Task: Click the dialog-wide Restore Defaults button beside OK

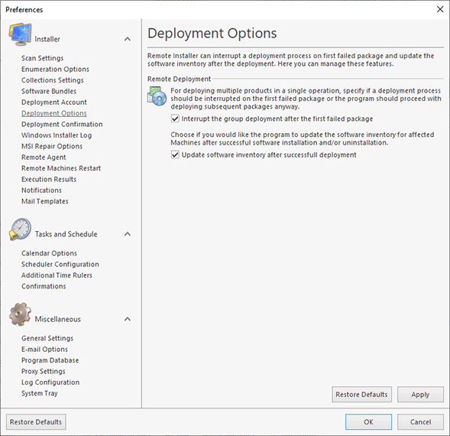Action: [36, 422]
